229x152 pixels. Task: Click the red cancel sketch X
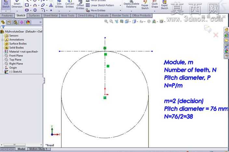pyautogui.click(x=216, y=35)
